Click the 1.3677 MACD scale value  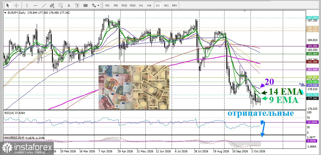click(x=311, y=137)
